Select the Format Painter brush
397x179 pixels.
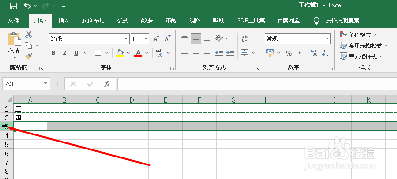29,56
